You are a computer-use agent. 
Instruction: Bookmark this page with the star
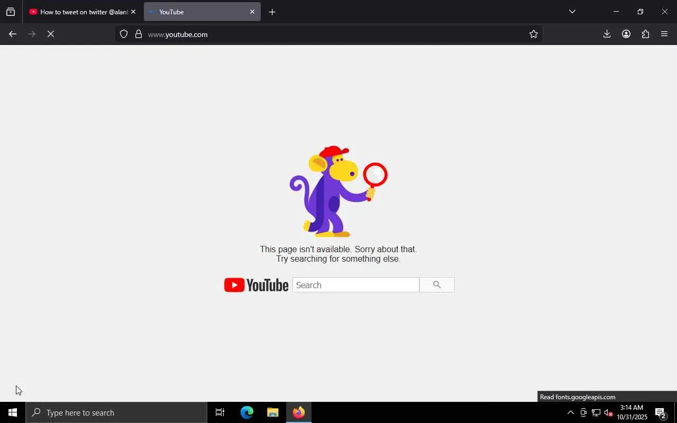click(534, 34)
